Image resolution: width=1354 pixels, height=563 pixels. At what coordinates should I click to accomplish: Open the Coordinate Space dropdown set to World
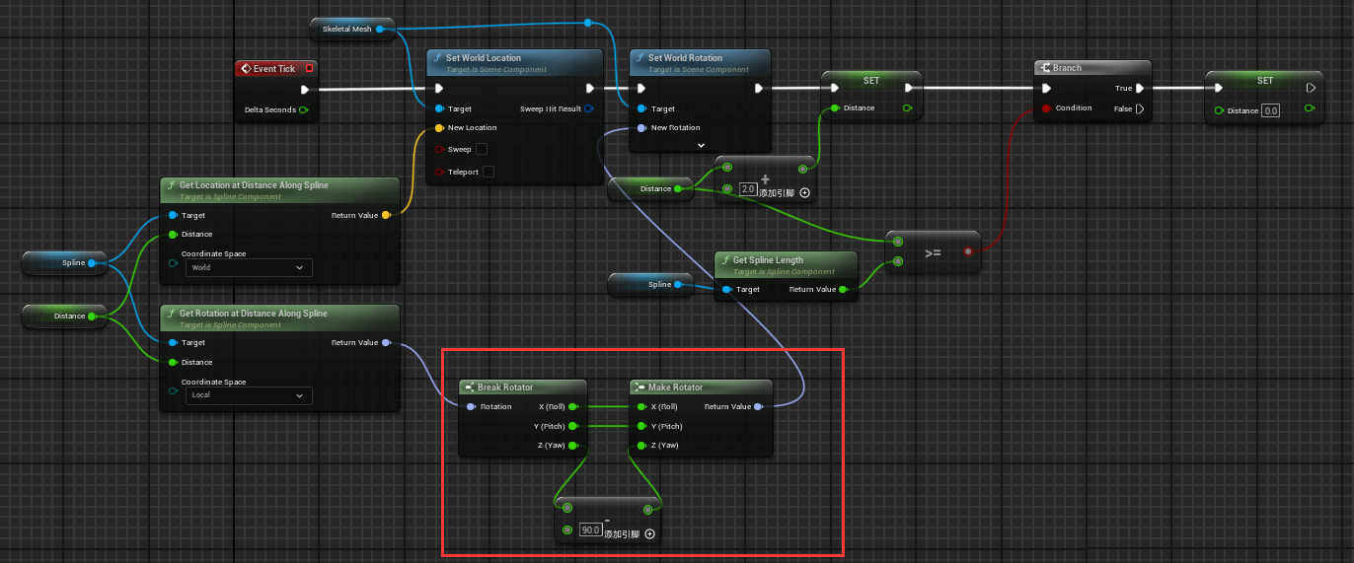point(249,268)
